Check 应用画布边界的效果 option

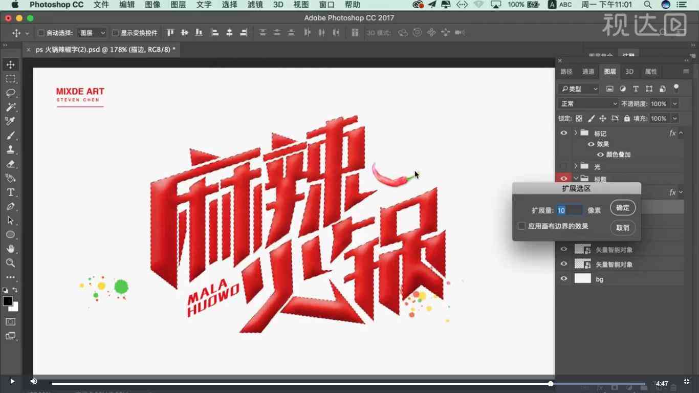click(x=521, y=226)
